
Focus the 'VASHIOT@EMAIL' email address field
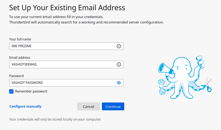(66, 64)
